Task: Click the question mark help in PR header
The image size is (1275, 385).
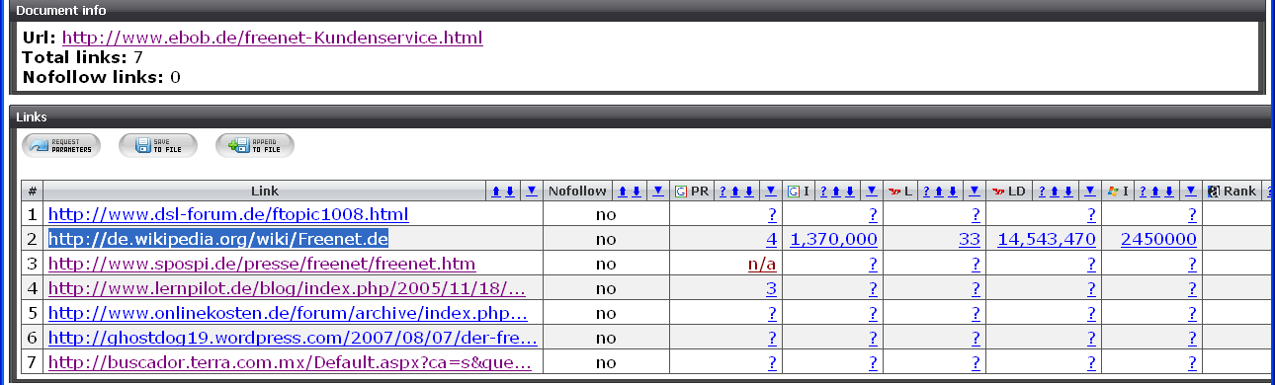Action: (x=722, y=191)
